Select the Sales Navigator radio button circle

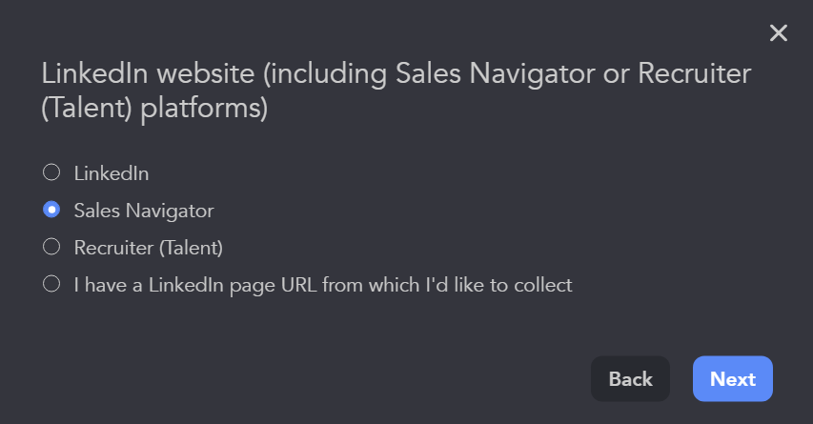click(x=51, y=210)
